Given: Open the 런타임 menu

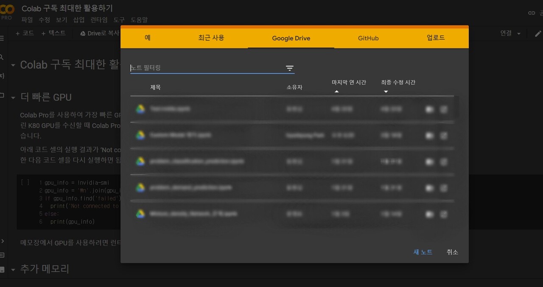Looking at the screenshot, I should click(99, 20).
